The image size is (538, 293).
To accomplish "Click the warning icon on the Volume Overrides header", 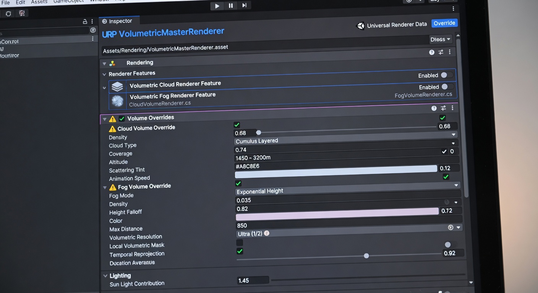I will coord(113,119).
